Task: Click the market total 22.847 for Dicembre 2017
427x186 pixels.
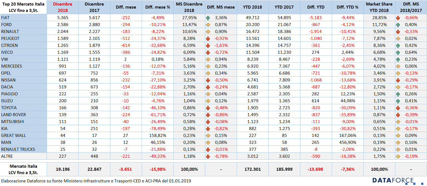Action: click(x=94, y=169)
